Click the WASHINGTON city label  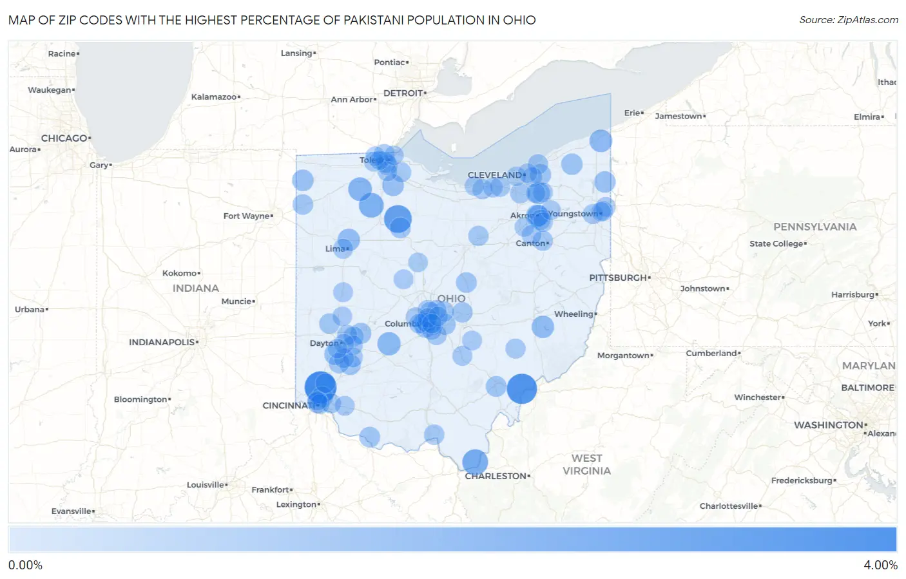click(829, 425)
